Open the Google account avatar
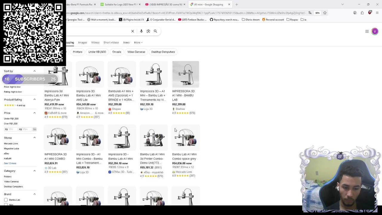This screenshot has width=382, height=215. [375, 31]
